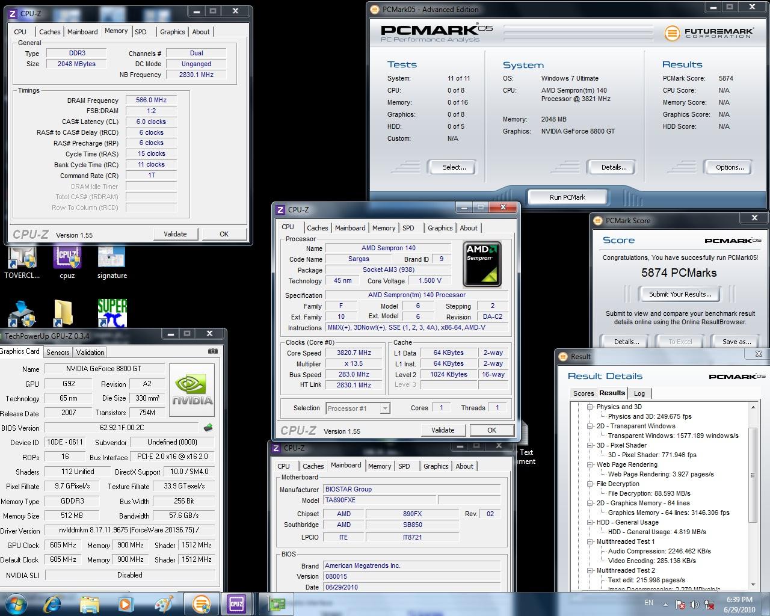Click the NVIDIA logo in GPU-Z

[x=192, y=390]
